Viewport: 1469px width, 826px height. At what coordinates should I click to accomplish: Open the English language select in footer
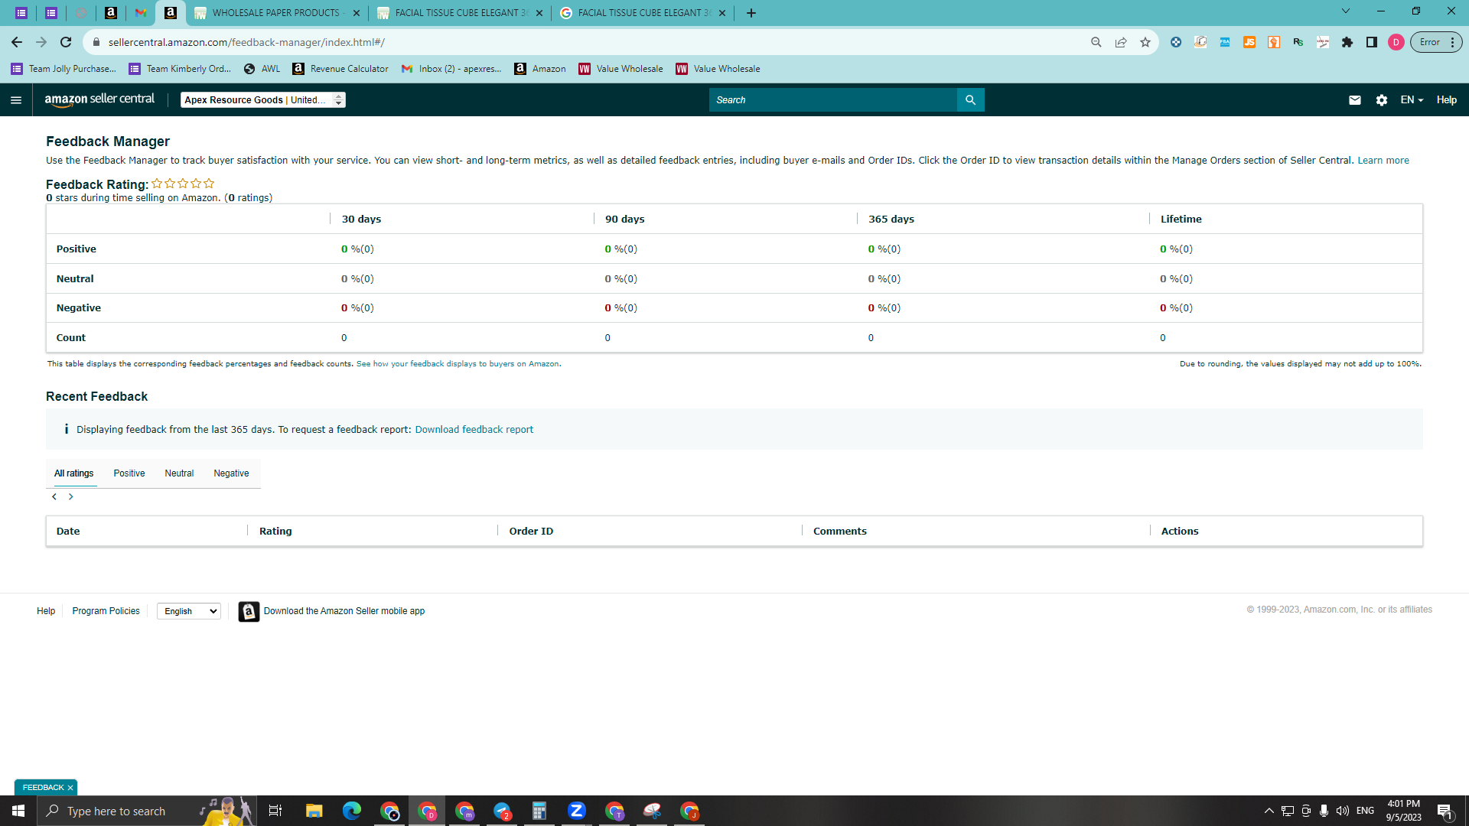coord(189,611)
